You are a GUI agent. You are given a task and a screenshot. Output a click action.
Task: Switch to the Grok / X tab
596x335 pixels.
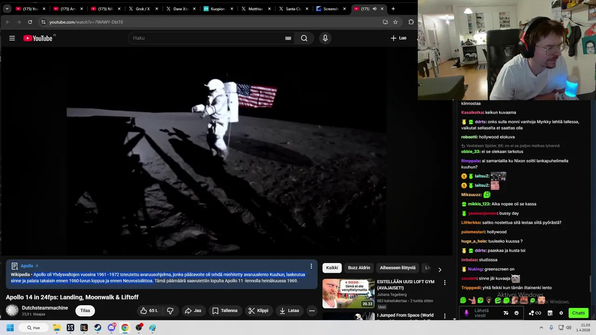(142, 9)
